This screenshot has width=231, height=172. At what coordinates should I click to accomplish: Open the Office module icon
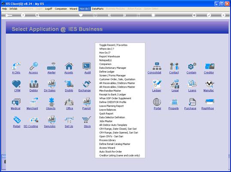pos(69,102)
